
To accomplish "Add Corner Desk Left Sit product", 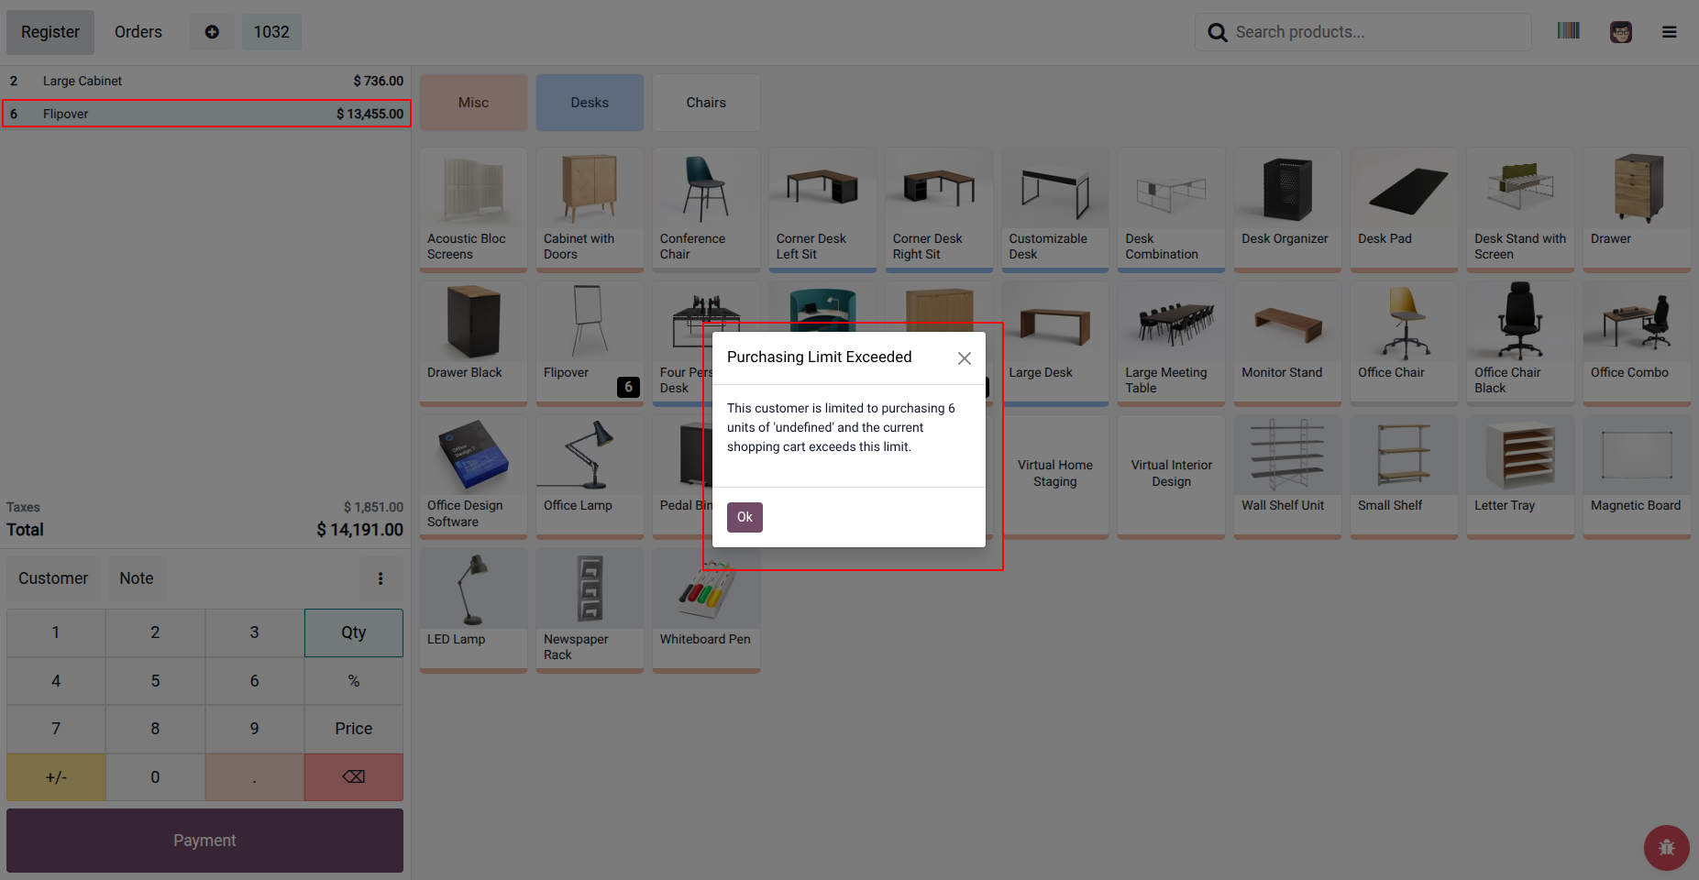I will click(822, 210).
